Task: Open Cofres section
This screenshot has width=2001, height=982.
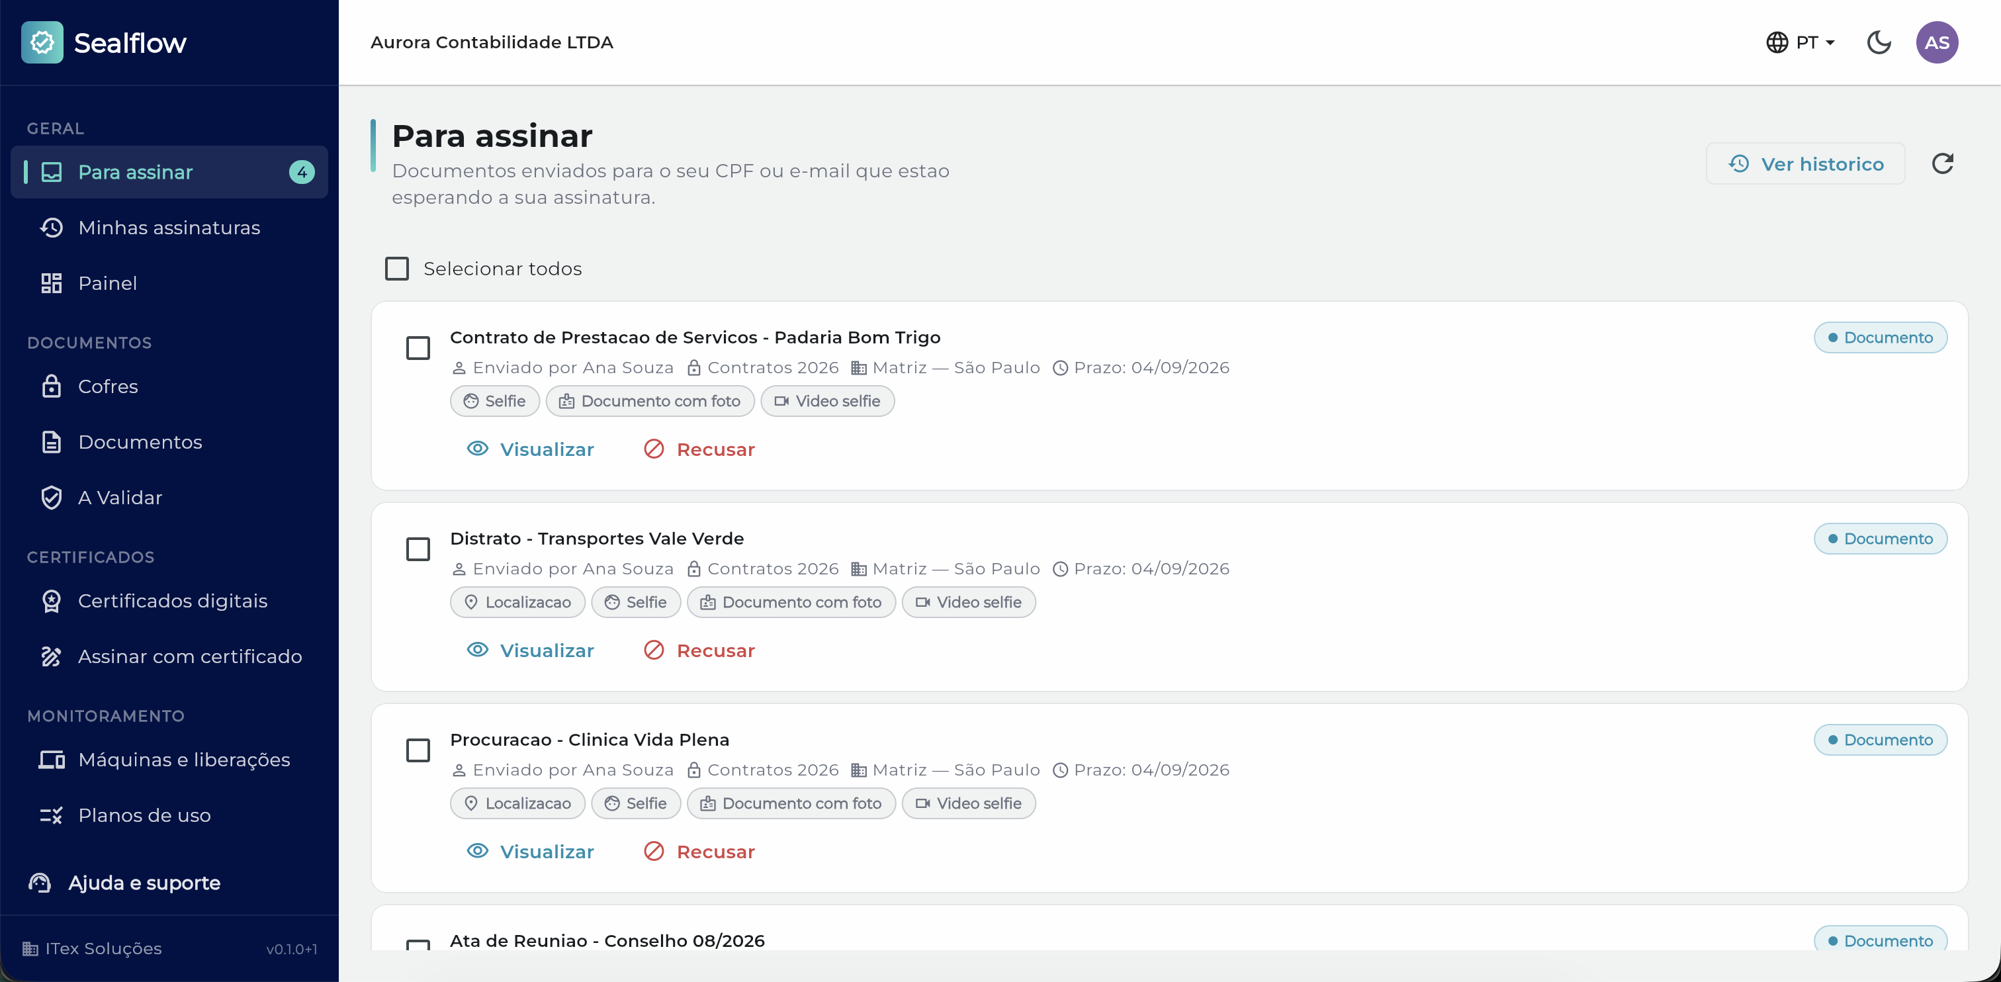Action: [x=169, y=386]
